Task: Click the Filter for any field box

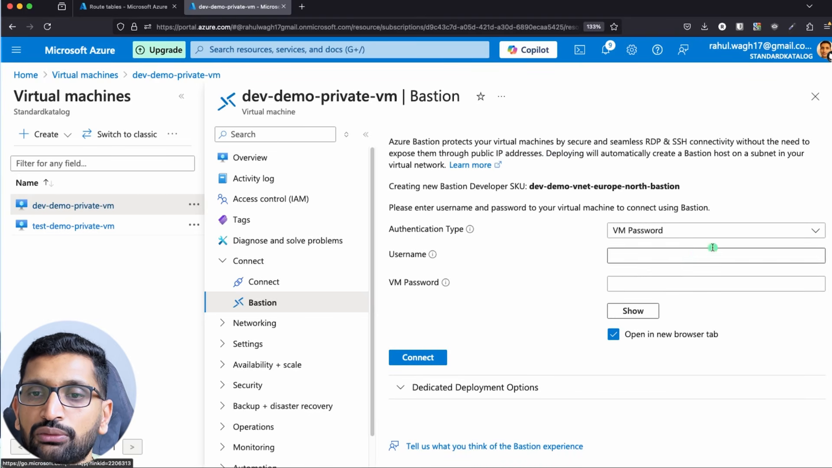Action: point(102,163)
